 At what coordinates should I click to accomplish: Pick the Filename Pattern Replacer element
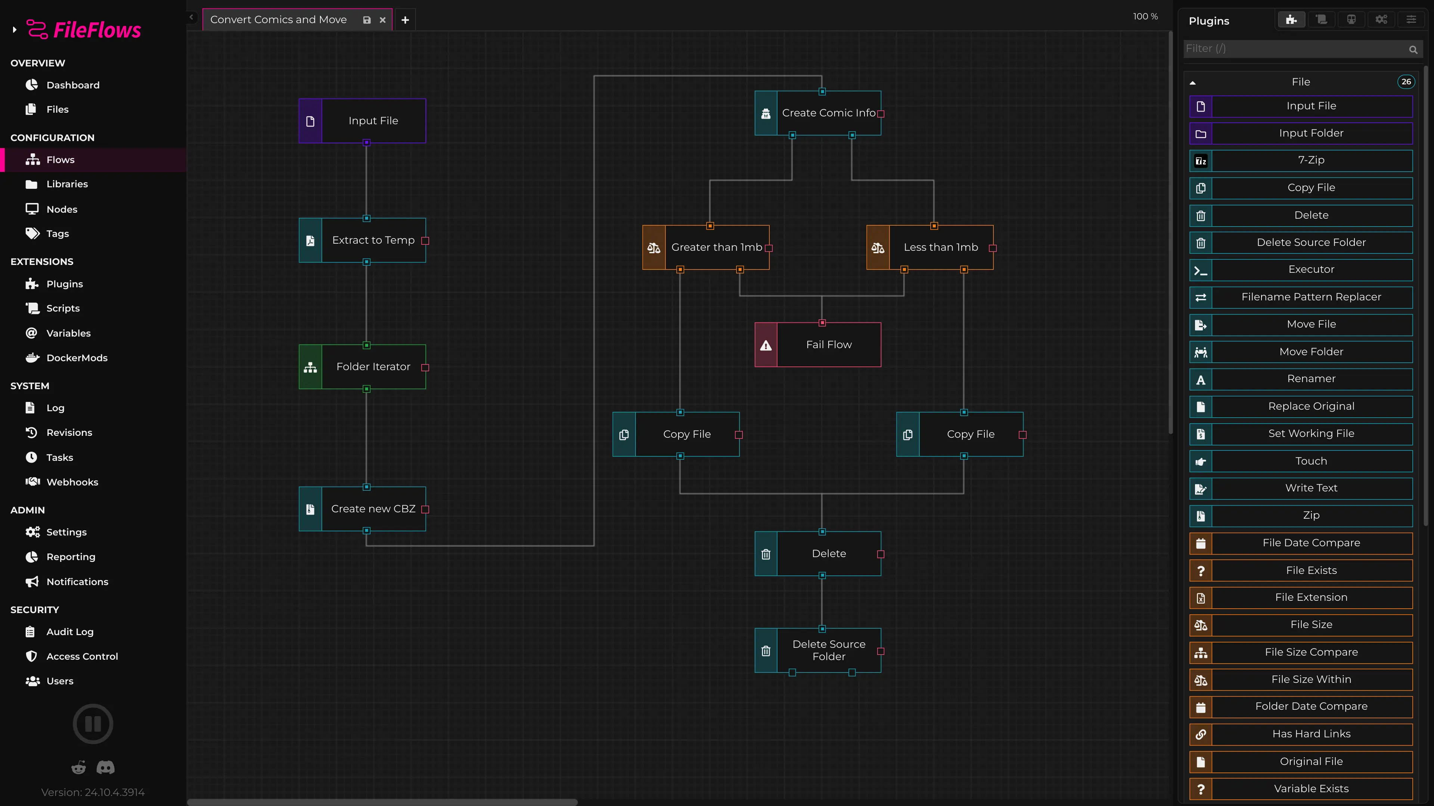tap(1301, 297)
